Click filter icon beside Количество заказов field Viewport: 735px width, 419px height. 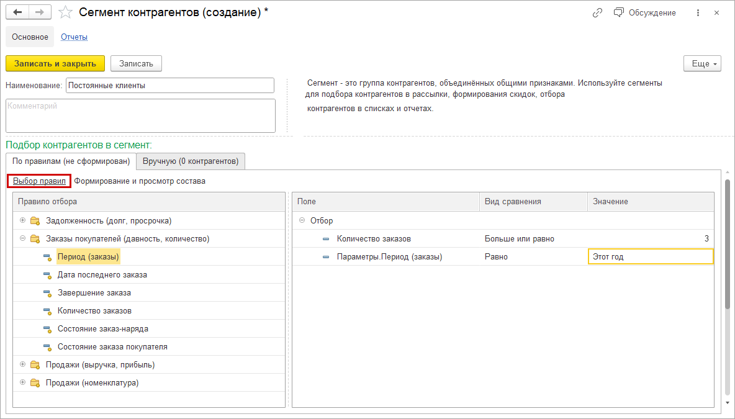[326, 239]
